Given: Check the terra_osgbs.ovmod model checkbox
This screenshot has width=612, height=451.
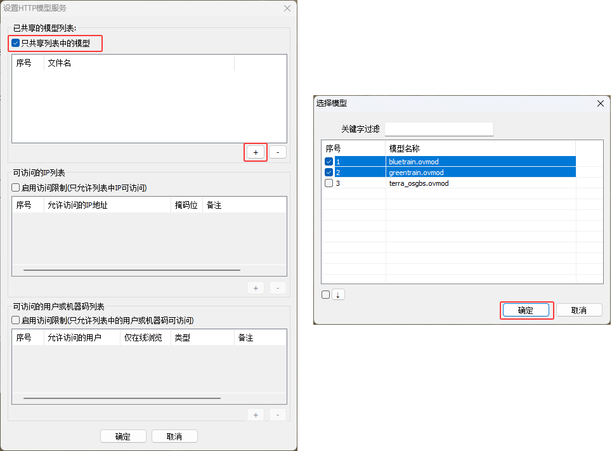Looking at the screenshot, I should coord(329,183).
